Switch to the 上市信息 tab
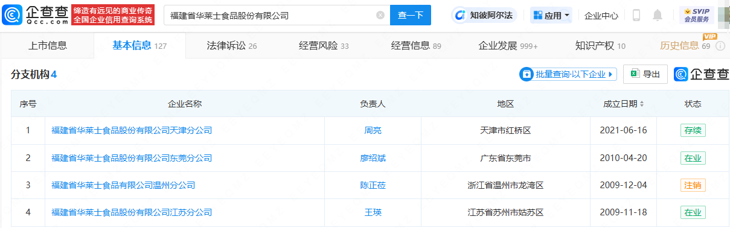730x228 pixels. [48, 45]
